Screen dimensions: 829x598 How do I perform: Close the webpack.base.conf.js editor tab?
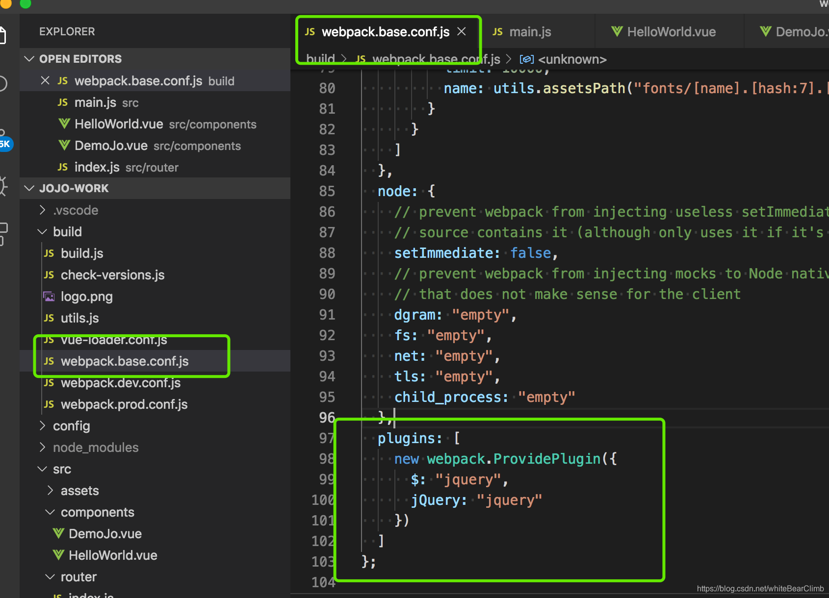point(462,31)
